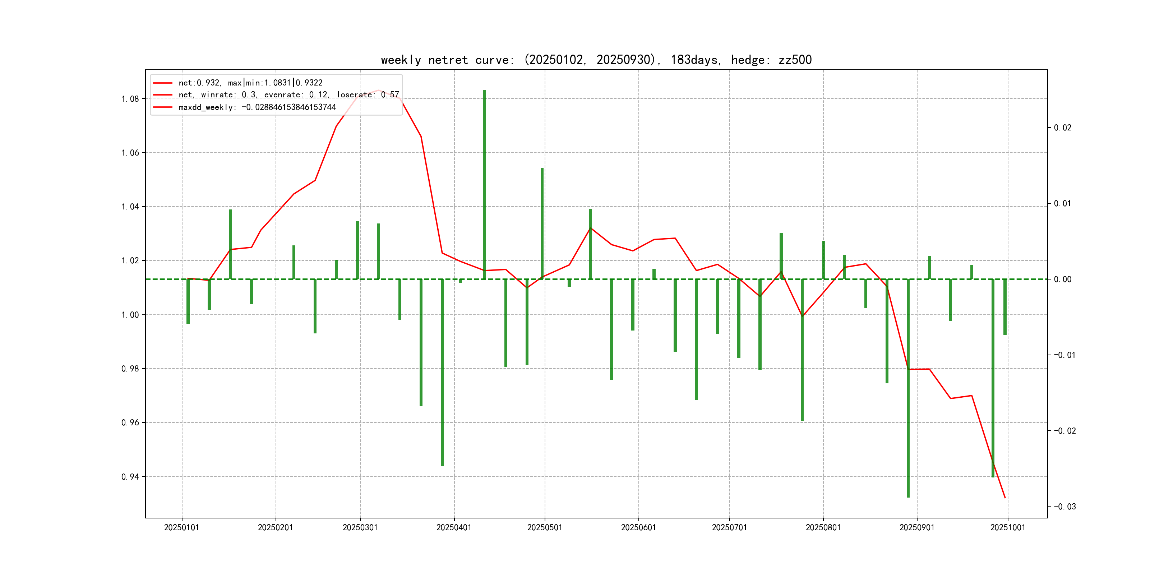Click the 20251001 x-axis label
The image size is (1164, 582).
(x=1008, y=527)
